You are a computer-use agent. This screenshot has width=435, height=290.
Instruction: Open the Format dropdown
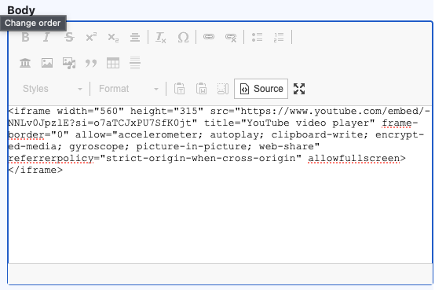(129, 89)
